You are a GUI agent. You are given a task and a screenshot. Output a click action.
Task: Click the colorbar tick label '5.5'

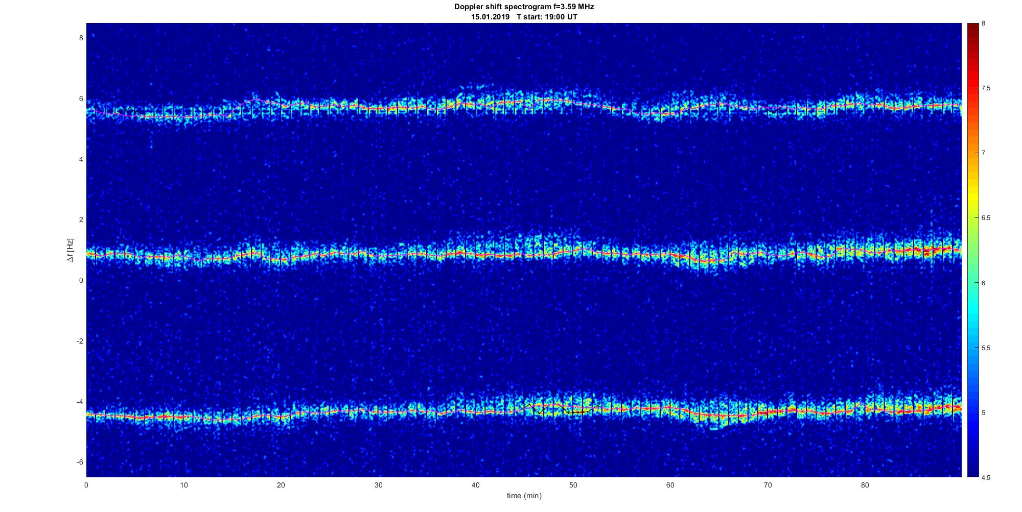pos(986,348)
